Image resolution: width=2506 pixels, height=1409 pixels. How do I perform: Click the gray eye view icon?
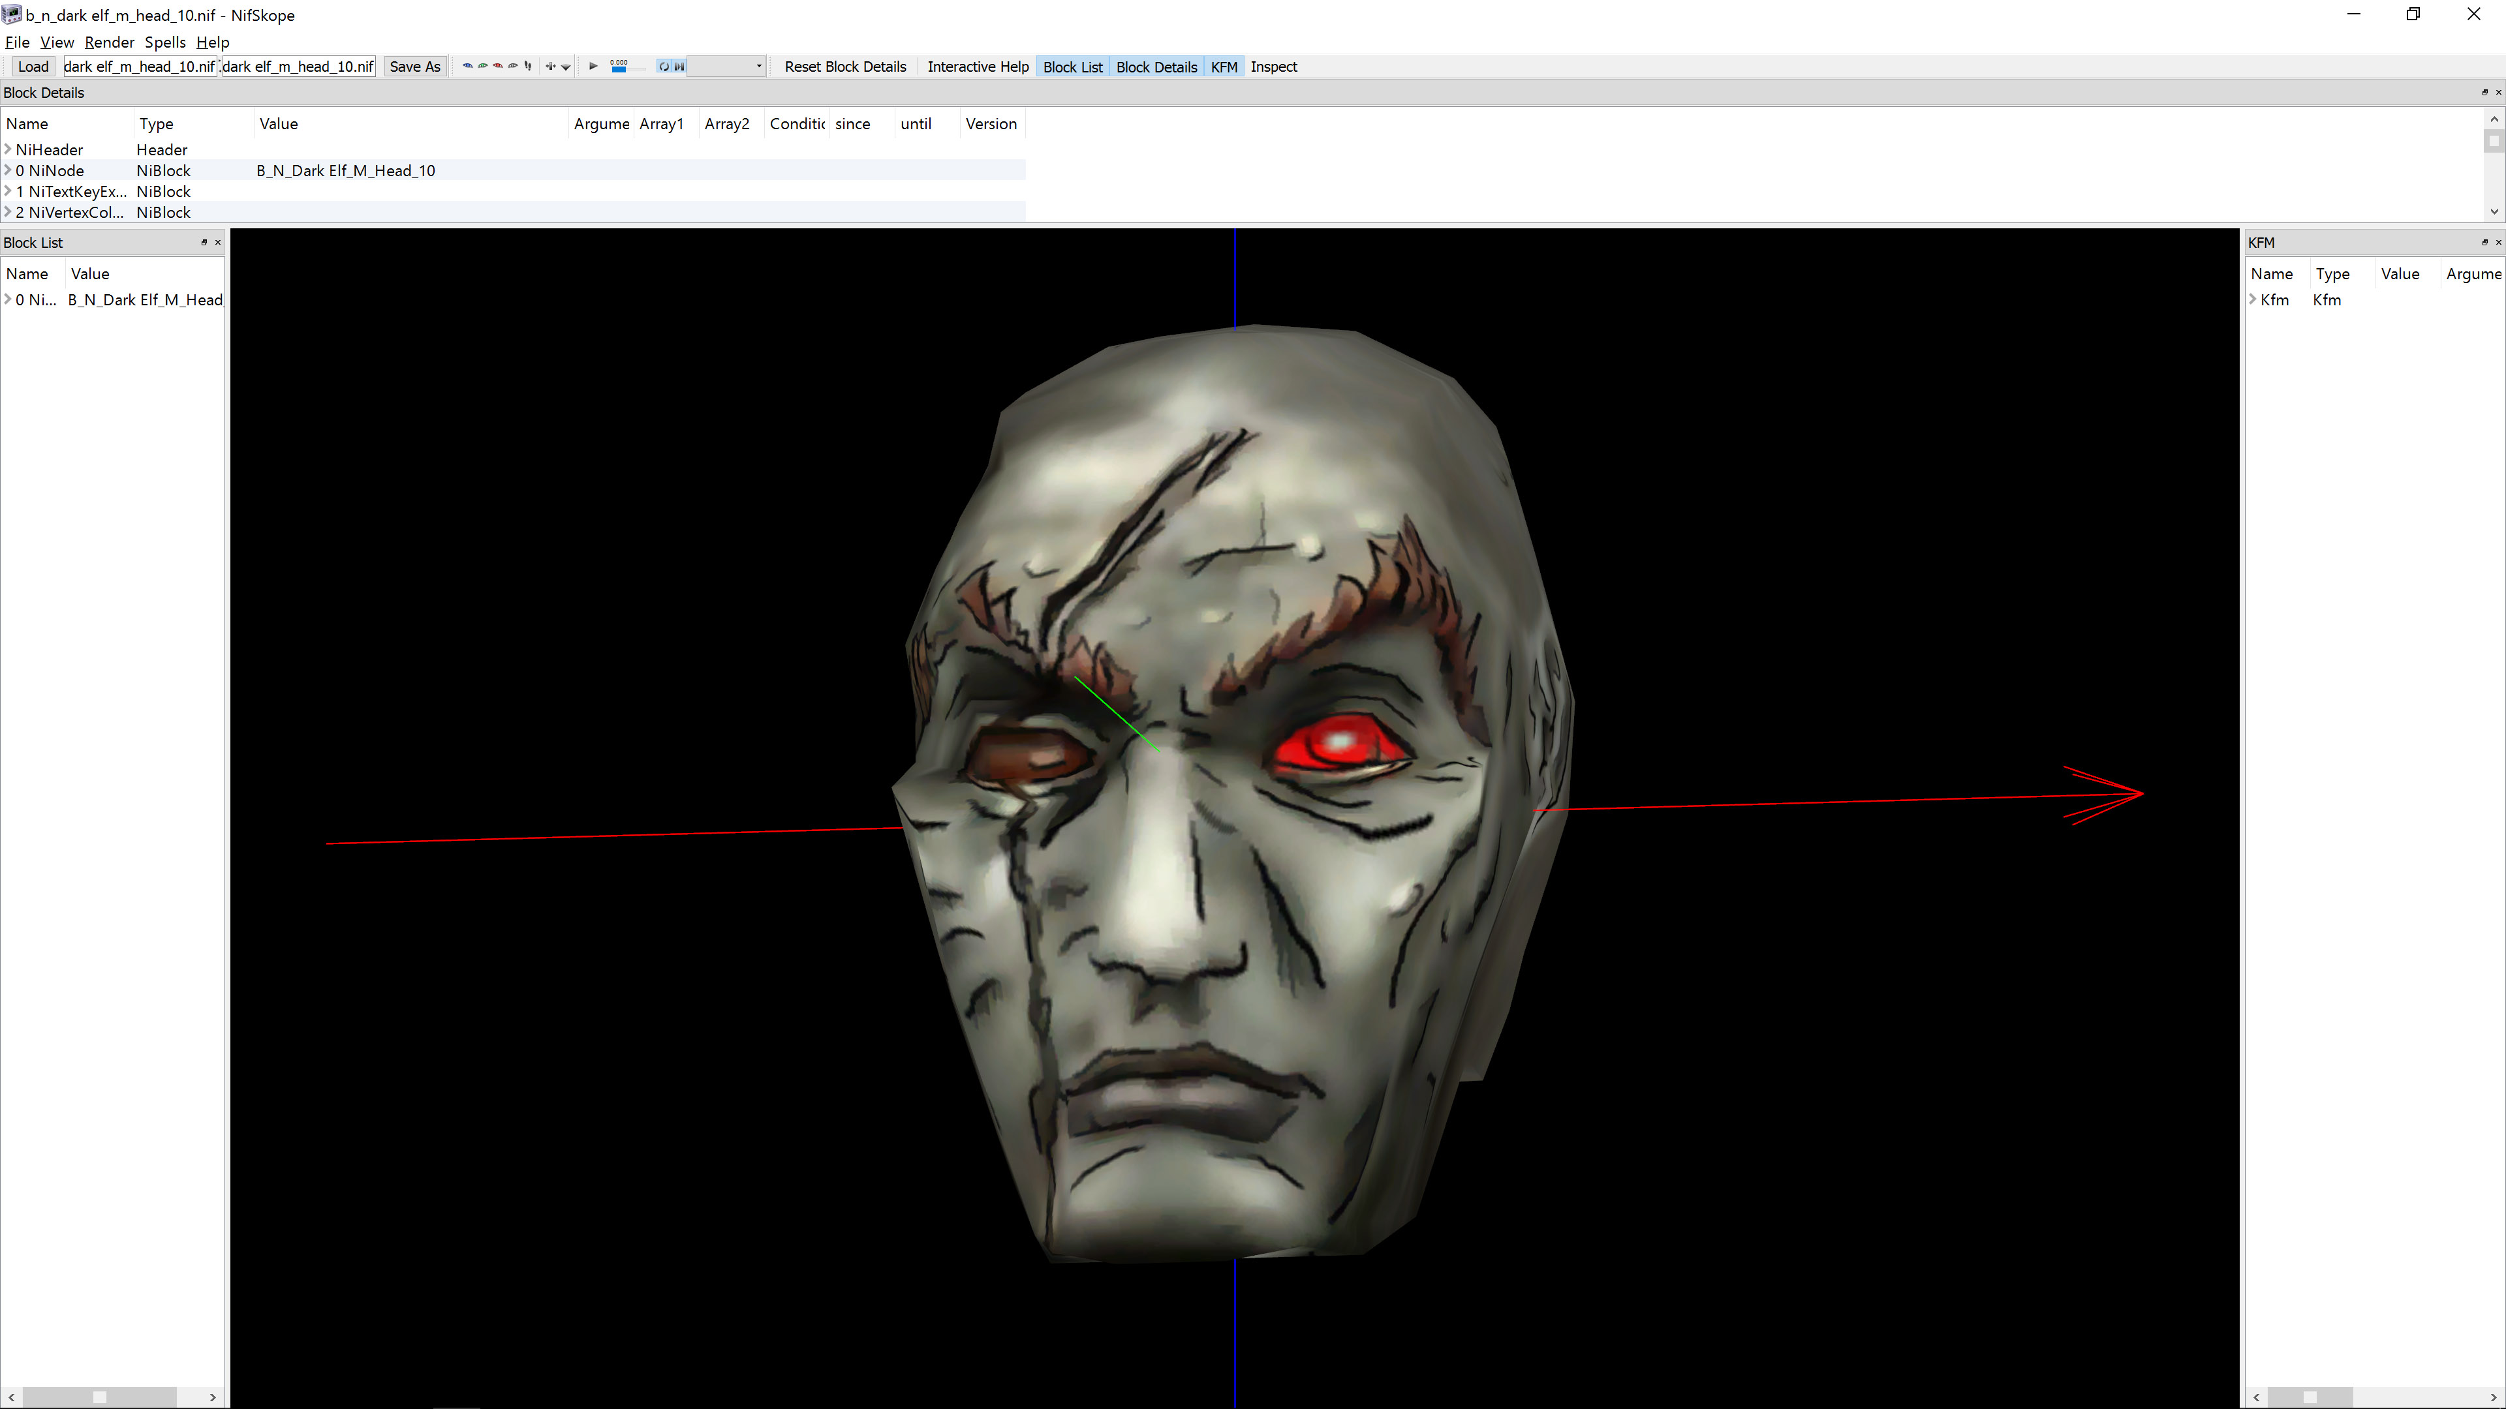513,66
